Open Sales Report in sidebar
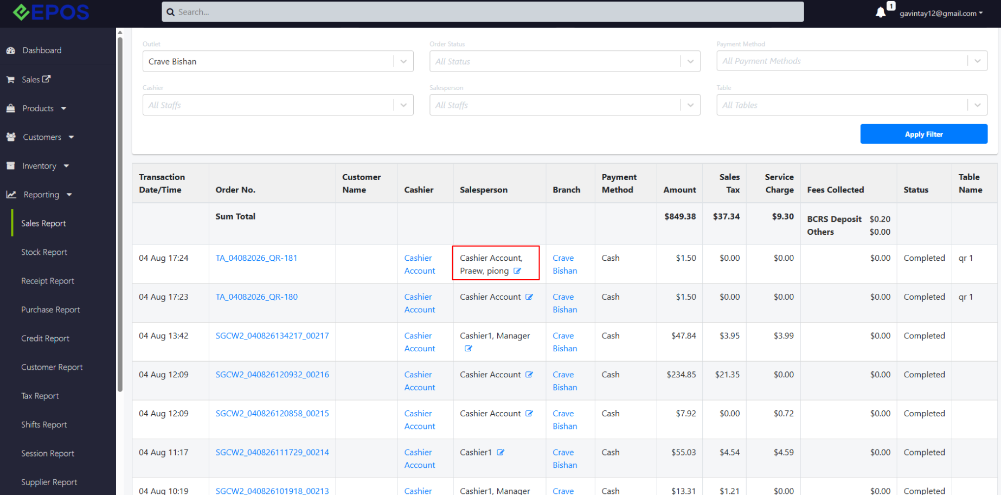The image size is (1001, 495). coord(43,223)
